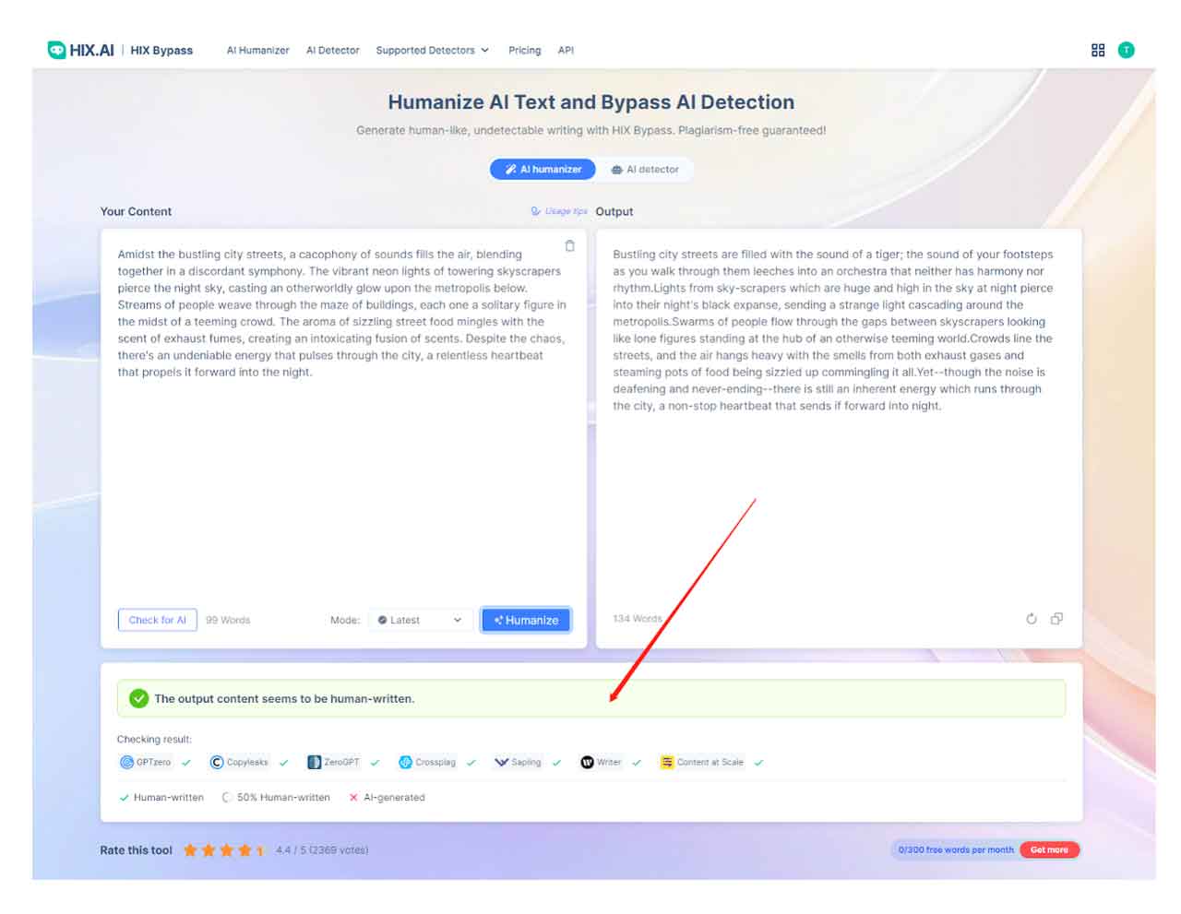Screen dimensions: 1181x914
Task: Click the ZeroGPT detector icon
Action: pyautogui.click(x=315, y=762)
